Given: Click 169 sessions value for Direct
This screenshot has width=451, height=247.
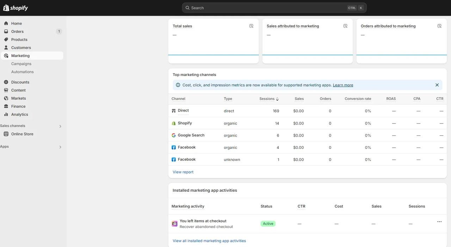Looking at the screenshot, I should point(276,111).
